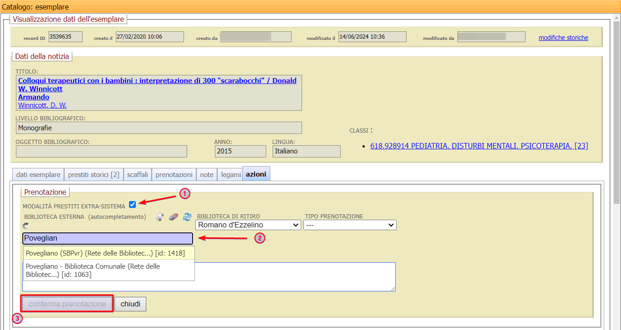Click the scroll/document icon beside Biblioteca Esterna
This screenshot has width=621, height=330.
coord(159,217)
